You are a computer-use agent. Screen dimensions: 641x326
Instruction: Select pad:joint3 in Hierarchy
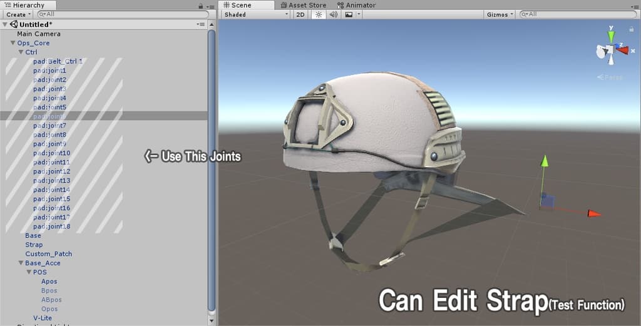(49, 89)
